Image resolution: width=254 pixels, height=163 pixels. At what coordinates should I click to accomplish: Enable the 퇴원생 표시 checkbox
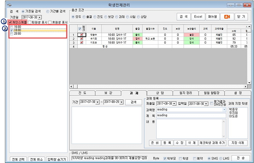coord(29,23)
